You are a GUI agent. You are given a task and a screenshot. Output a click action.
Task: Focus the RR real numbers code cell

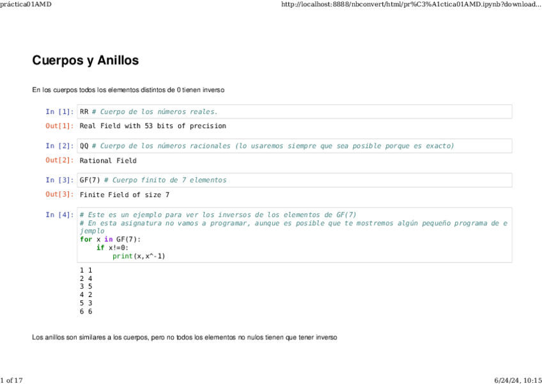(294, 112)
